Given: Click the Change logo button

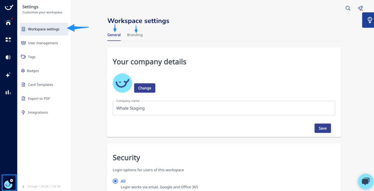Looking at the screenshot, I should point(145,88).
